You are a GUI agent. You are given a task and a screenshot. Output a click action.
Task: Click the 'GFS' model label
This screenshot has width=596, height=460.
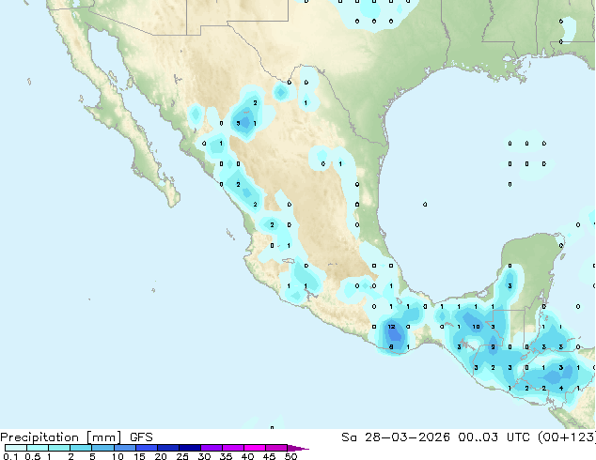pos(141,437)
